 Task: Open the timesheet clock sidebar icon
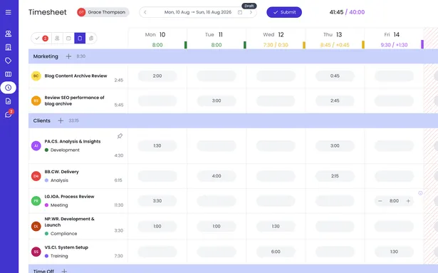[8, 88]
